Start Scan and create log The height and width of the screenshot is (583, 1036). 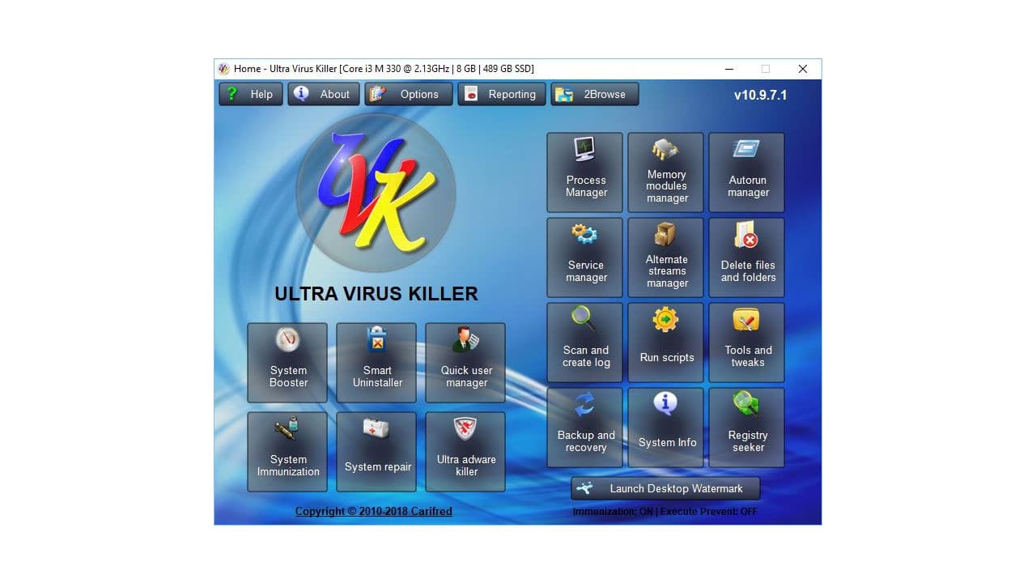pos(584,342)
